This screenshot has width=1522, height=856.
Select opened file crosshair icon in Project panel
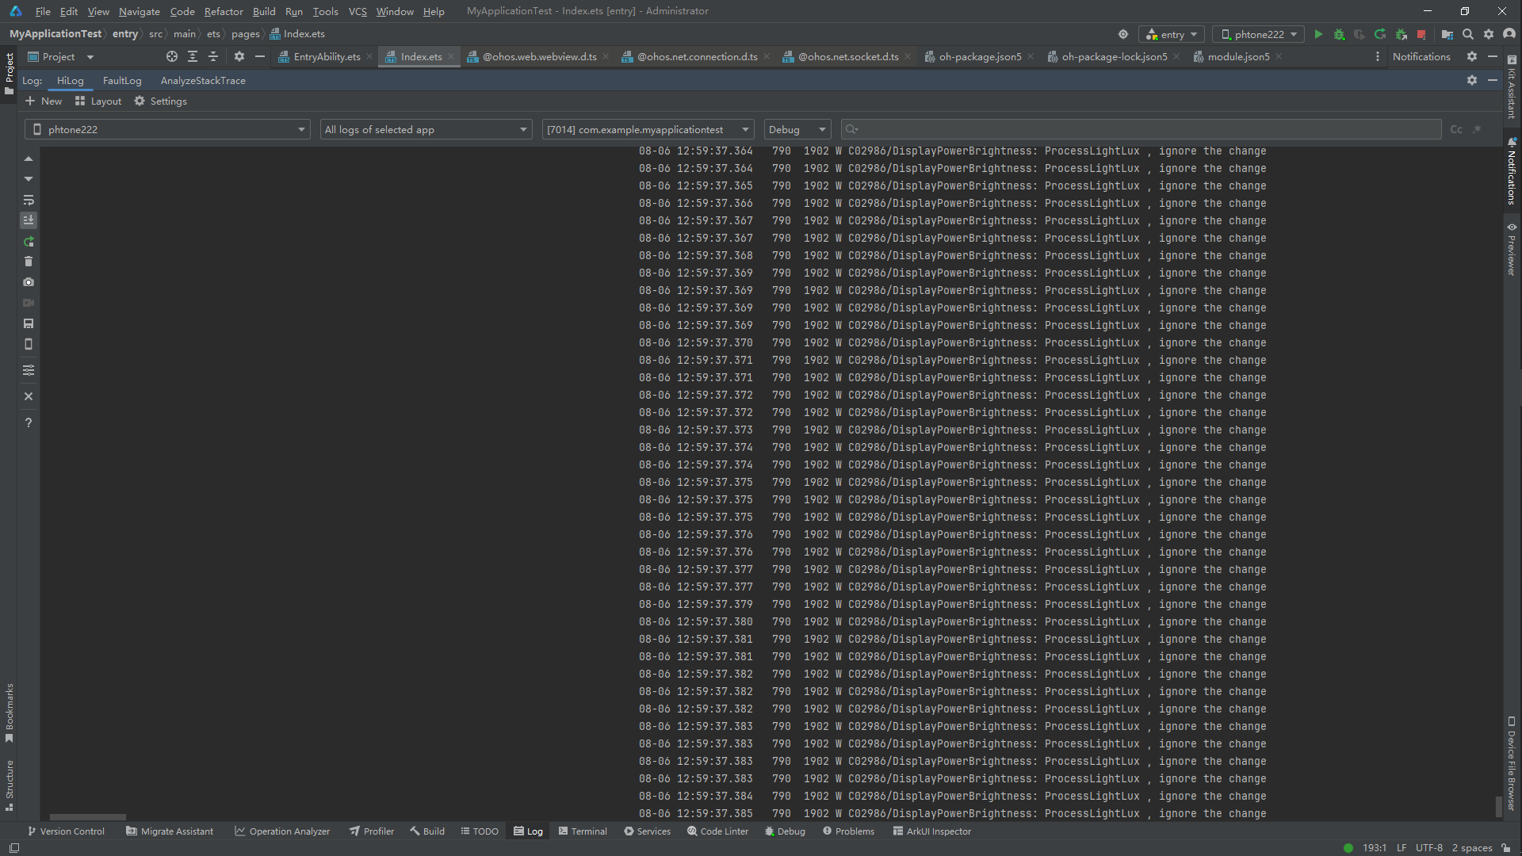click(x=172, y=56)
